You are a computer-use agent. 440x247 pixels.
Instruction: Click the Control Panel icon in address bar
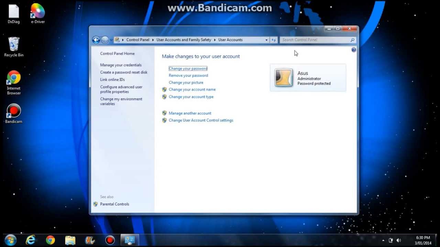[x=117, y=40]
